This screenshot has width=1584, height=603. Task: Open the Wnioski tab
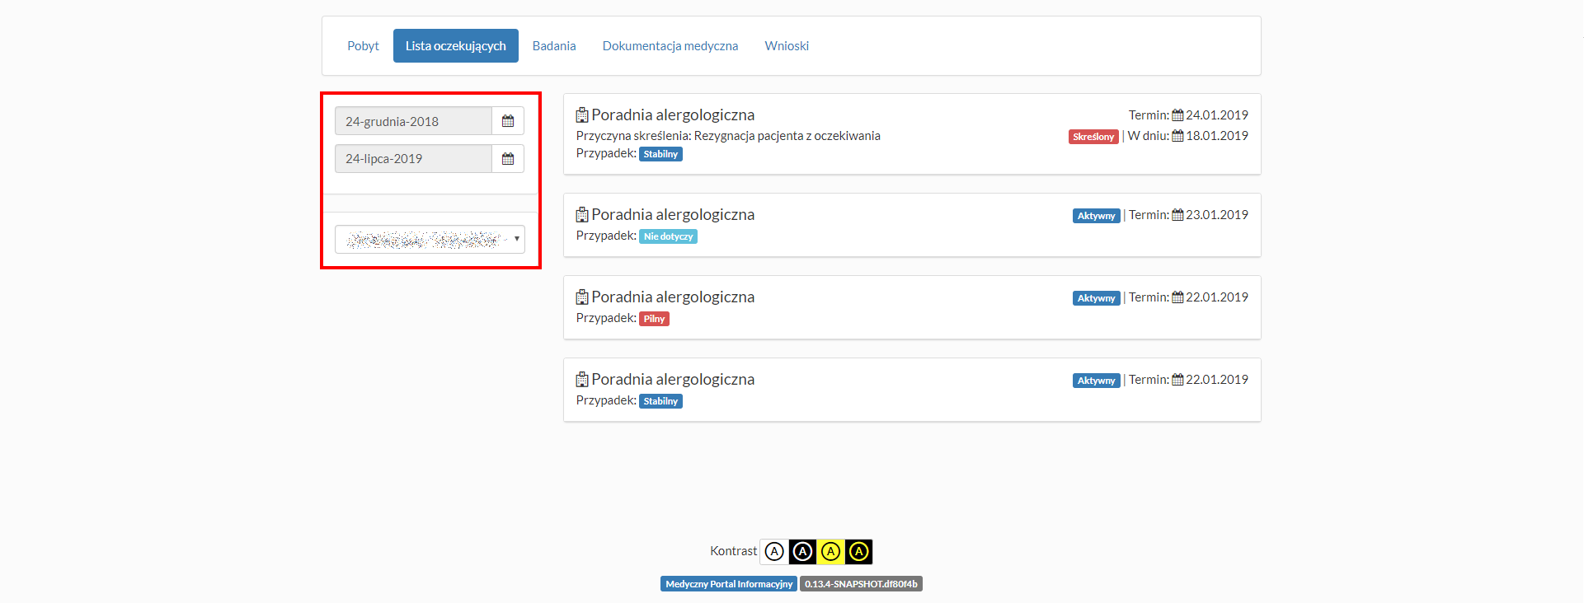[787, 46]
